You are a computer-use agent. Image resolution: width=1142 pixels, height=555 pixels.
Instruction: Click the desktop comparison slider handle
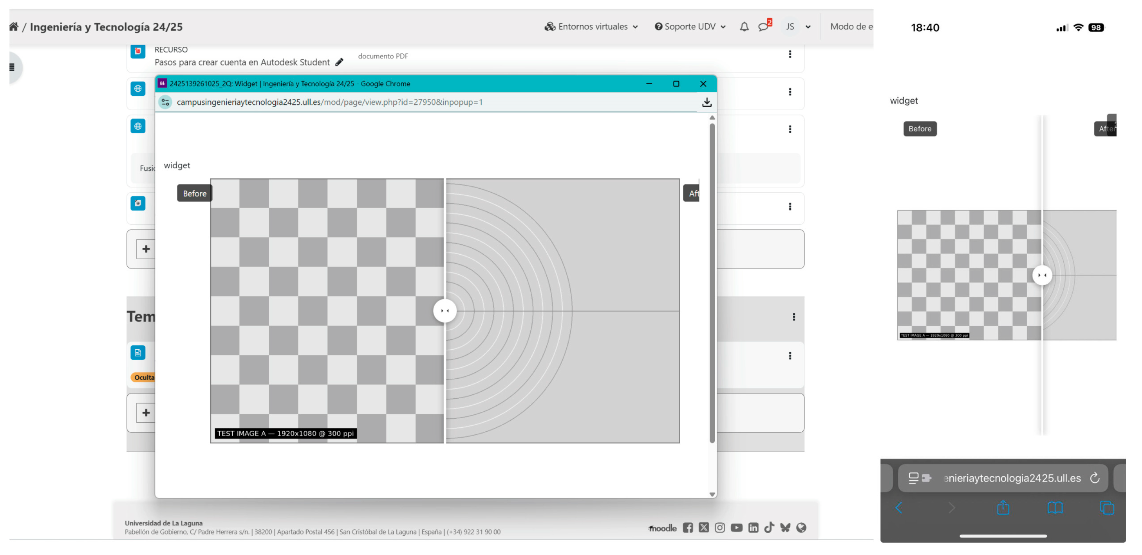pyautogui.click(x=445, y=311)
